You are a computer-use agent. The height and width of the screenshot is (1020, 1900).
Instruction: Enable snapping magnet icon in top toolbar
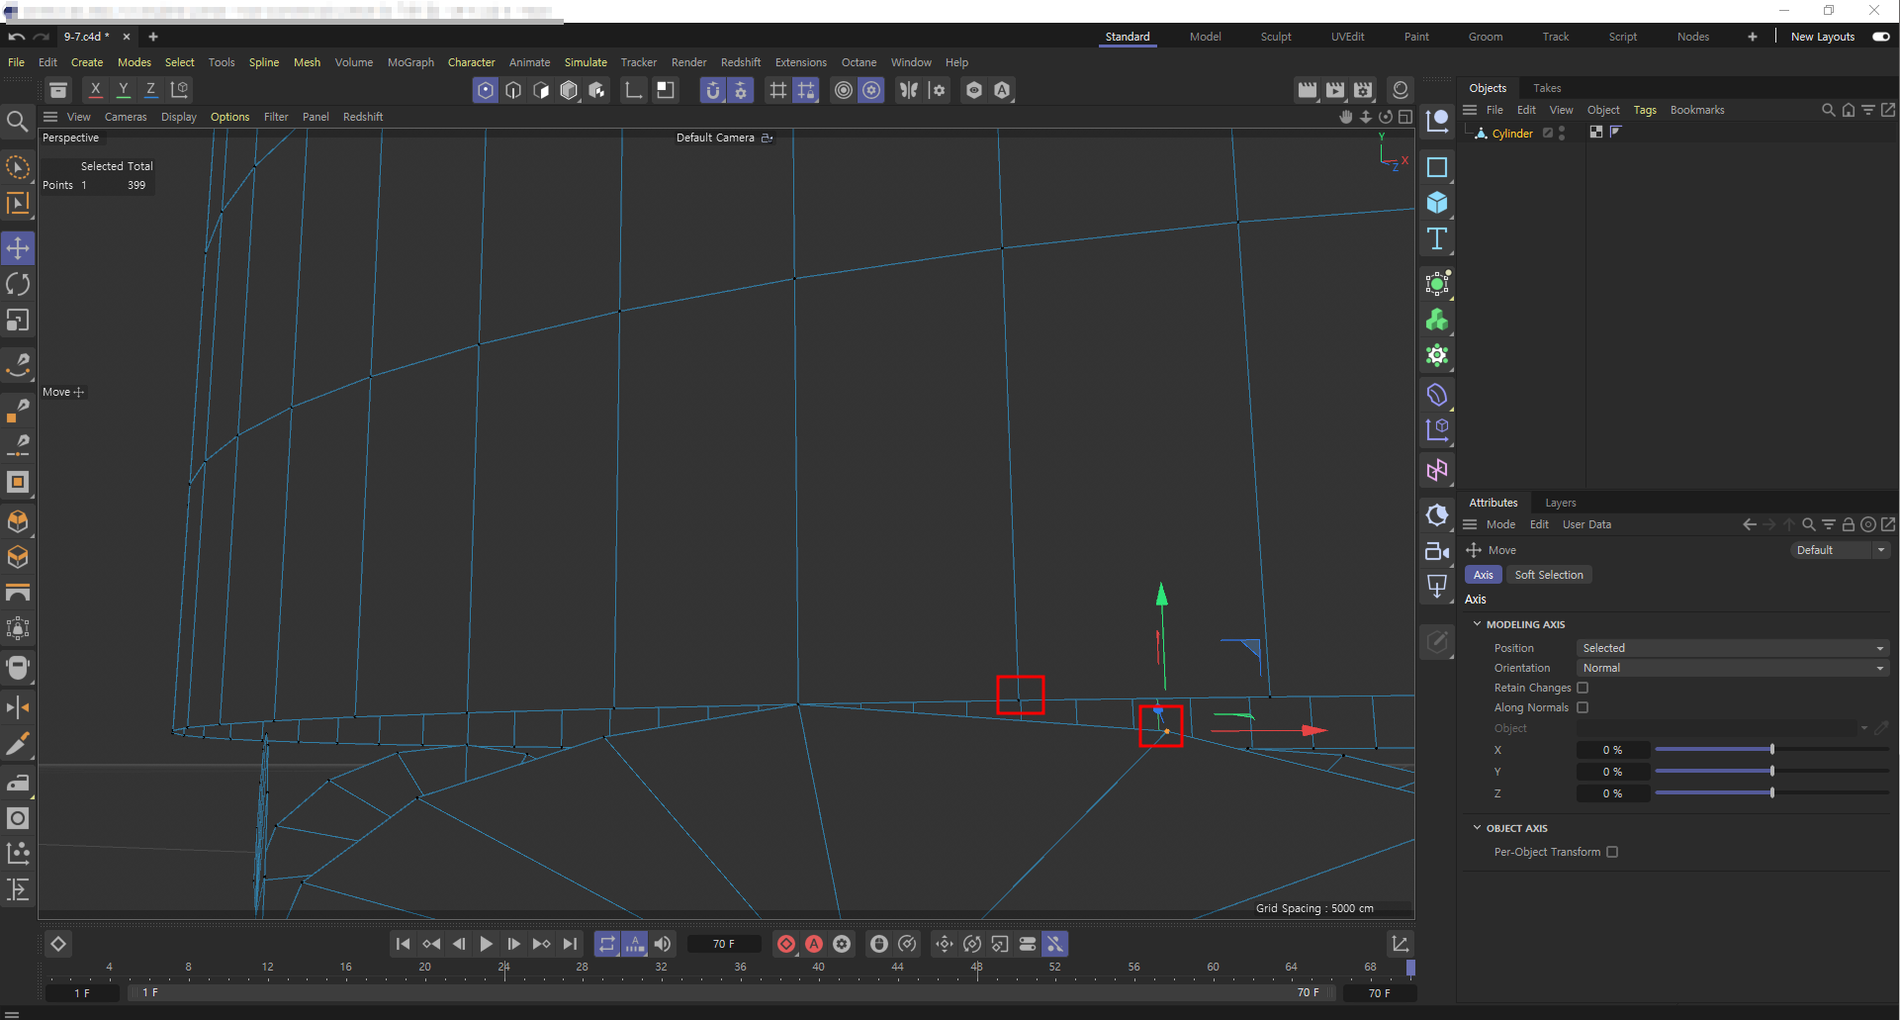(712, 91)
